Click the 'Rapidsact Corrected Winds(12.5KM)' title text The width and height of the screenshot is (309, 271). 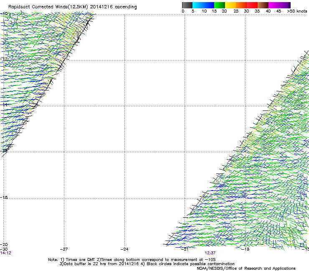[x=48, y=7]
